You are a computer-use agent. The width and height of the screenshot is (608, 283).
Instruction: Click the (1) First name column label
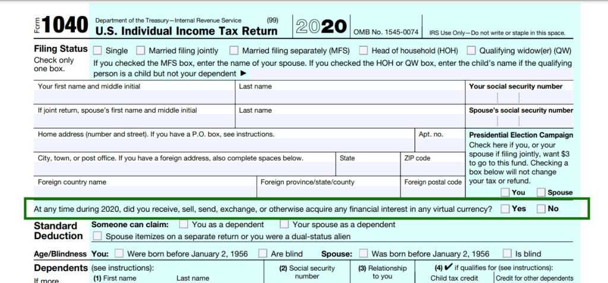click(115, 278)
